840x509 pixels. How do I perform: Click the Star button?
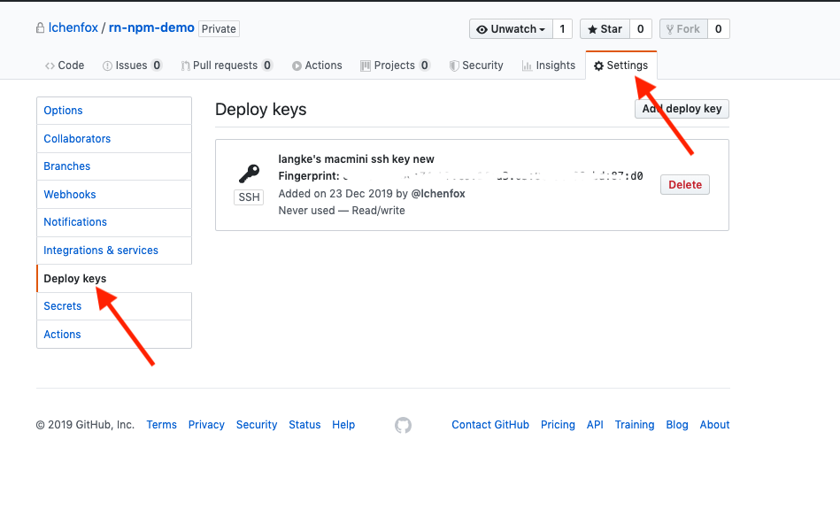click(603, 29)
